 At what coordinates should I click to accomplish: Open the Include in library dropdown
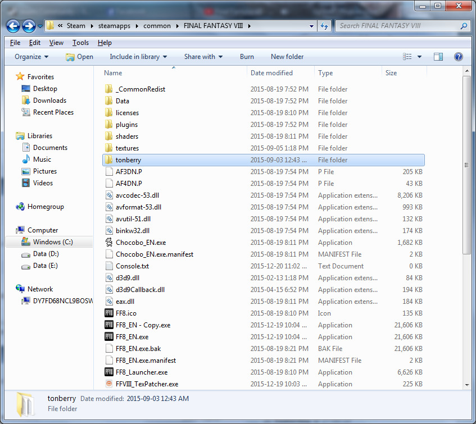[138, 57]
